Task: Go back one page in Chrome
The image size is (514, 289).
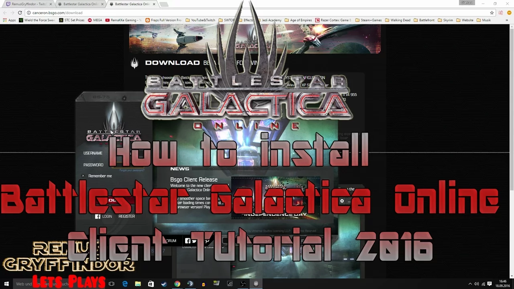Action: (x=4, y=13)
